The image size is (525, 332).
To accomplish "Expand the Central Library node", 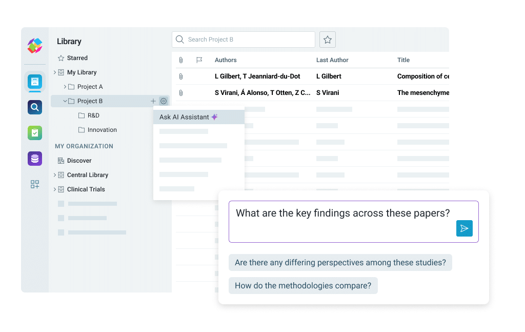I will point(55,175).
